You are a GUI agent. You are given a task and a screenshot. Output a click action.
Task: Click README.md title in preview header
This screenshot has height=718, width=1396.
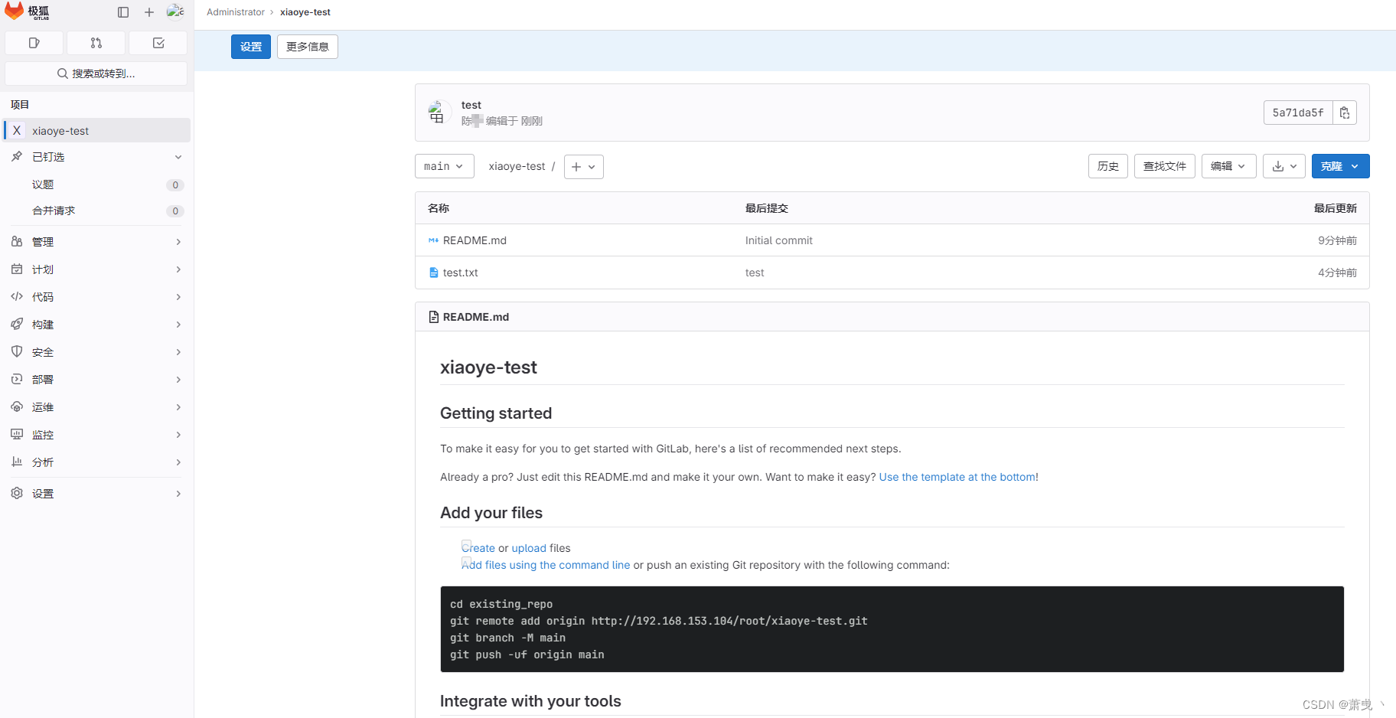(476, 317)
